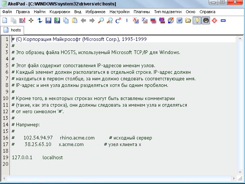Click the left arrow undo icon
Viewport: 245px width, 184px height.
pyautogui.click(x=83, y=20)
